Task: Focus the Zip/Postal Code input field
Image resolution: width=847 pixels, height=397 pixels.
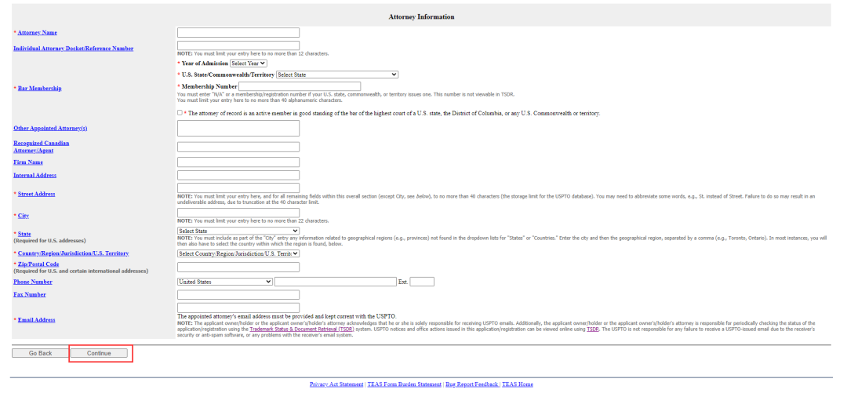Action: click(x=238, y=267)
